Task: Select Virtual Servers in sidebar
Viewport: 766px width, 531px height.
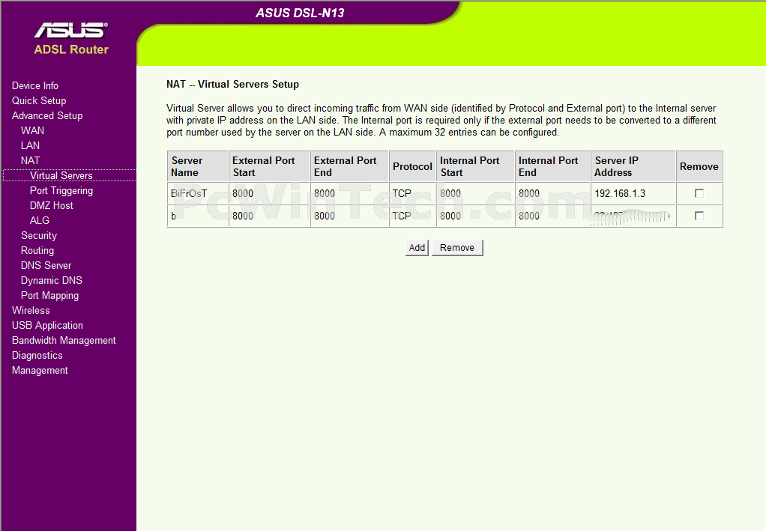Action: tap(61, 176)
